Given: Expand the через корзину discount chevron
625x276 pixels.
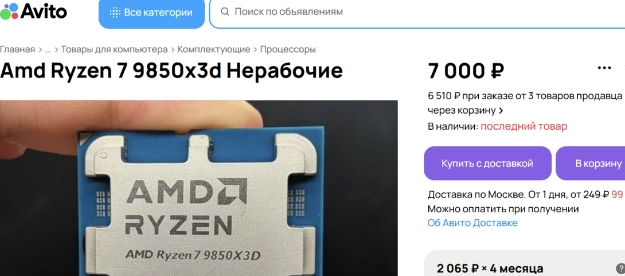Looking at the screenshot, I should point(501,111).
